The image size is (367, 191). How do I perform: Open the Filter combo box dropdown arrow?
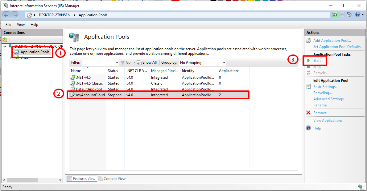pyautogui.click(x=117, y=62)
